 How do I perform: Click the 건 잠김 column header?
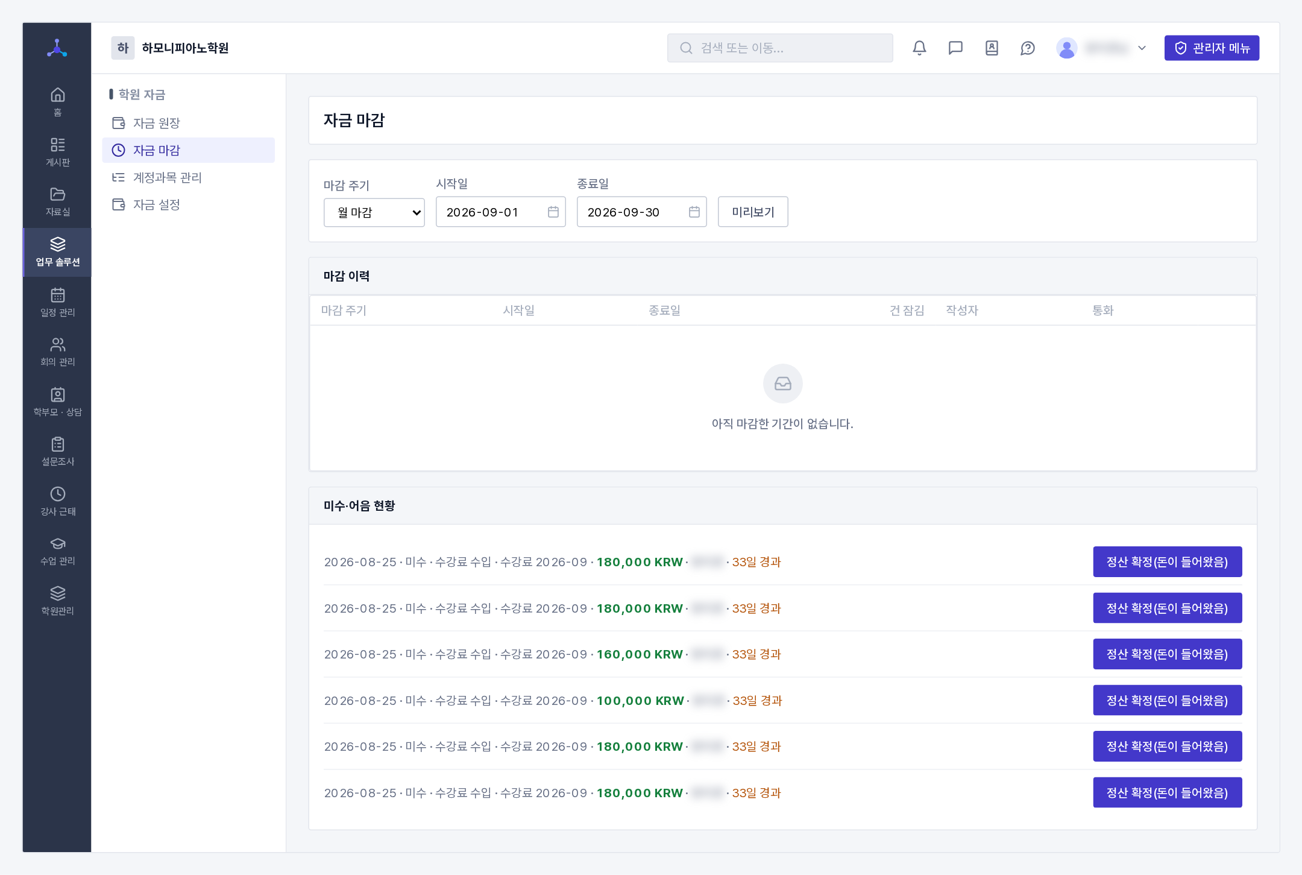click(x=907, y=310)
